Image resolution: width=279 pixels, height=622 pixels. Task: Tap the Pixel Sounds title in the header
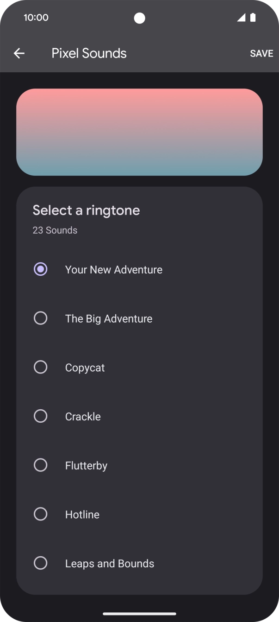[x=89, y=53]
